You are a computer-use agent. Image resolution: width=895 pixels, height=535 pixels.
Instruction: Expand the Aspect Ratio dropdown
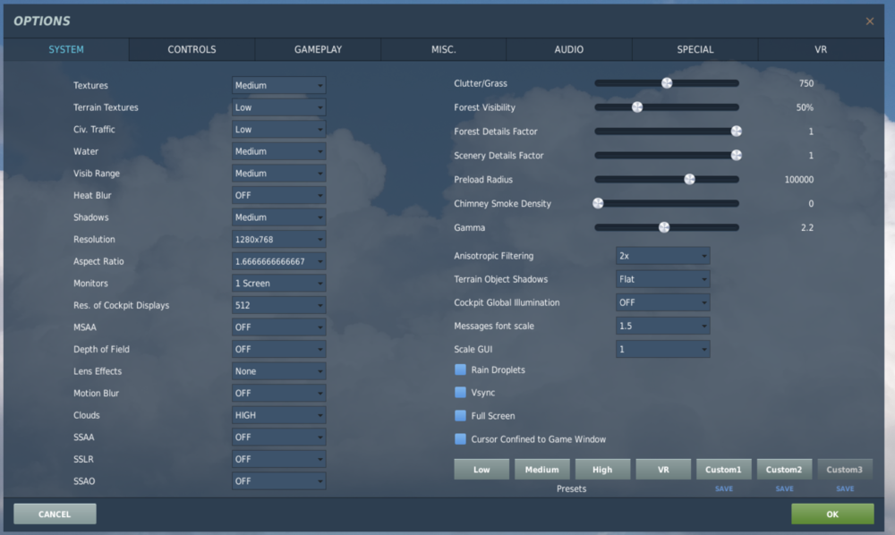[278, 261]
